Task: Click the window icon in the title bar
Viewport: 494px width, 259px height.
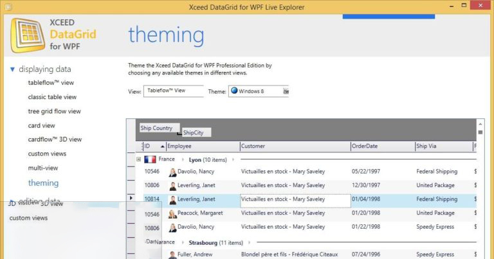Action: (x=8, y=6)
